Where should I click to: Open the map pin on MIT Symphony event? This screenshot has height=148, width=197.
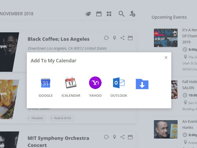(115, 137)
